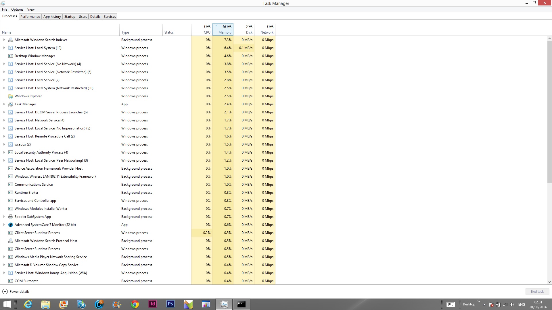Select the Desktop Window Manager process

[x=138, y=56]
